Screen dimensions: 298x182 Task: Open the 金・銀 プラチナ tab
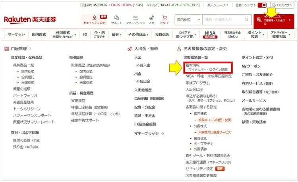(99, 35)
